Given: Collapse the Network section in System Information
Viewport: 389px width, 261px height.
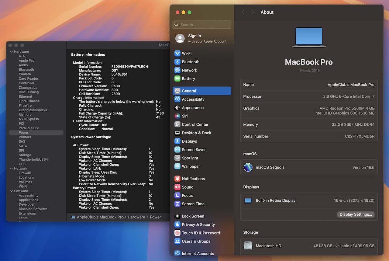Looking at the screenshot, I should point(11,169).
